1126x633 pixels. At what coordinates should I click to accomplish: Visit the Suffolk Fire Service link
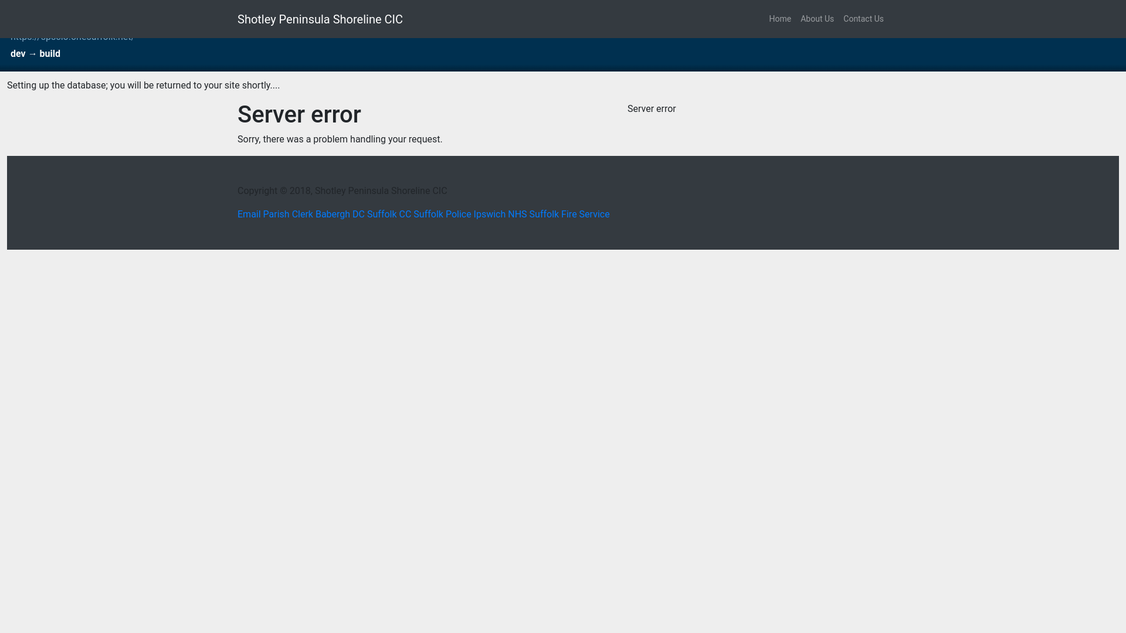(x=569, y=215)
